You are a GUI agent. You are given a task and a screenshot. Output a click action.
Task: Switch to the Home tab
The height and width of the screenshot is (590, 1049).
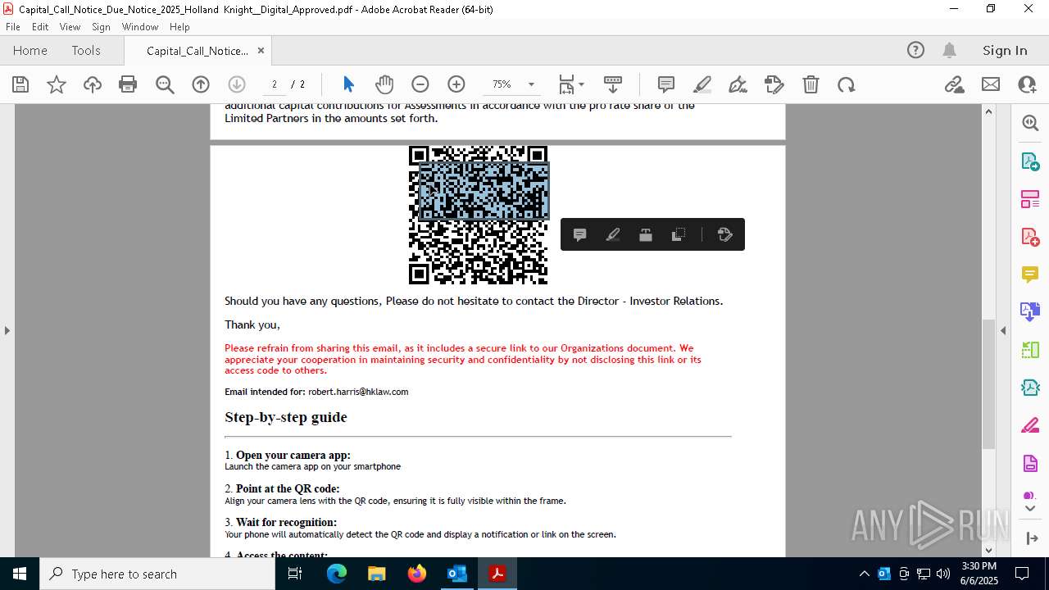(x=30, y=50)
